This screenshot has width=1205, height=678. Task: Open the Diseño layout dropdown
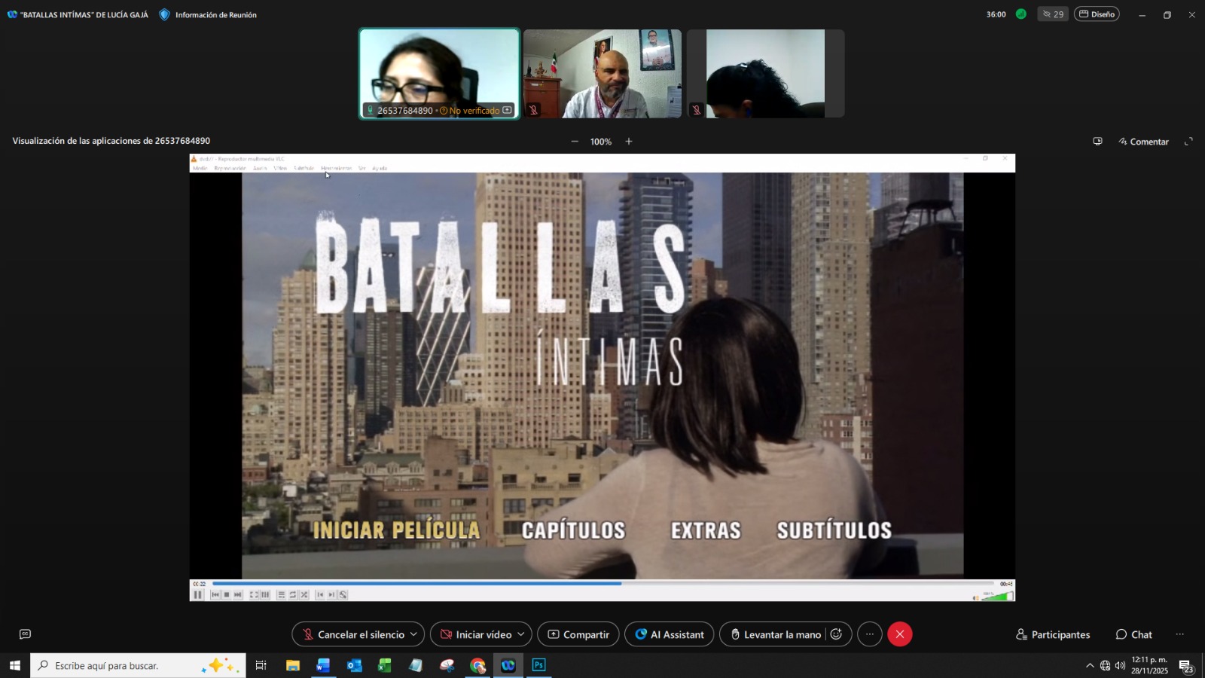(x=1097, y=14)
